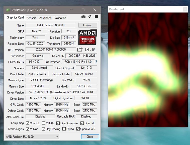Click the default Memory clock 2000 MHz
Screen dimensions: 190x145
tap(62, 110)
